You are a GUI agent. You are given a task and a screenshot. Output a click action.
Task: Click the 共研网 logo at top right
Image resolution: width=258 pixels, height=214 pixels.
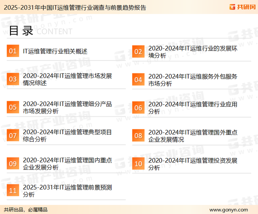(x=243, y=7)
